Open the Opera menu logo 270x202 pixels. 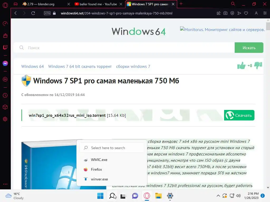point(5,5)
